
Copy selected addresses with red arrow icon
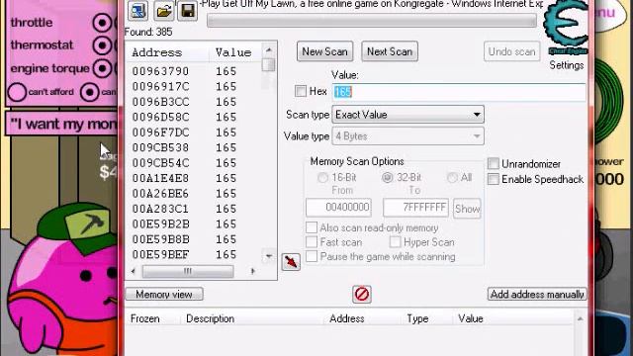pyautogui.click(x=291, y=262)
